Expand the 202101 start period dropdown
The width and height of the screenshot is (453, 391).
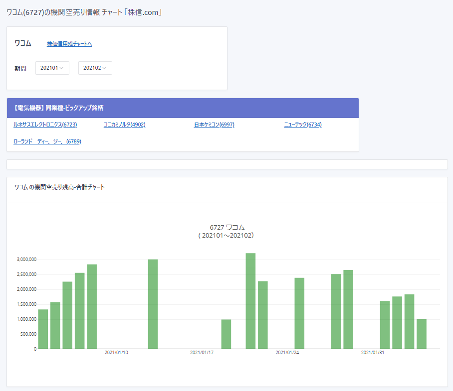pyautogui.click(x=52, y=68)
